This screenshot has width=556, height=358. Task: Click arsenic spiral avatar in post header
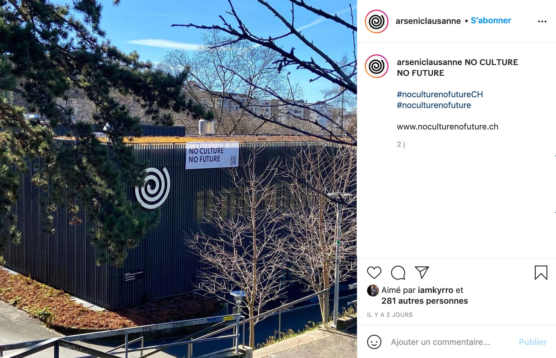click(x=377, y=21)
